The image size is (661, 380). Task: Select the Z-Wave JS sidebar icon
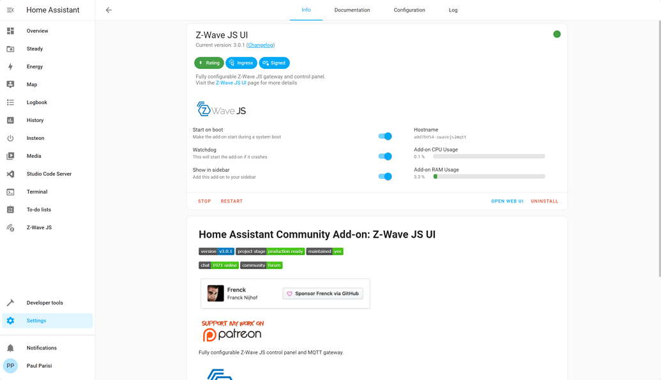coord(10,227)
